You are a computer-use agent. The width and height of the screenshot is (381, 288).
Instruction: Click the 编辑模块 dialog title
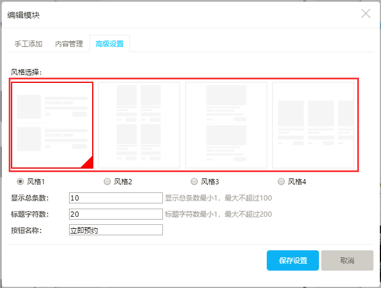coord(24,14)
